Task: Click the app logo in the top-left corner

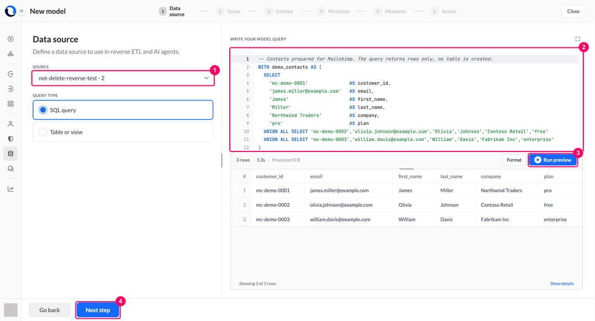Action: pyautogui.click(x=10, y=11)
